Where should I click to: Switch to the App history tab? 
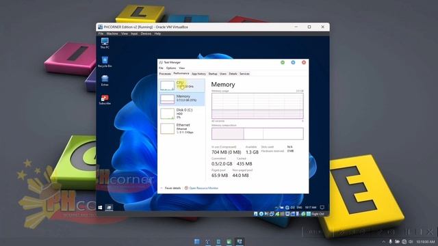[x=198, y=74]
